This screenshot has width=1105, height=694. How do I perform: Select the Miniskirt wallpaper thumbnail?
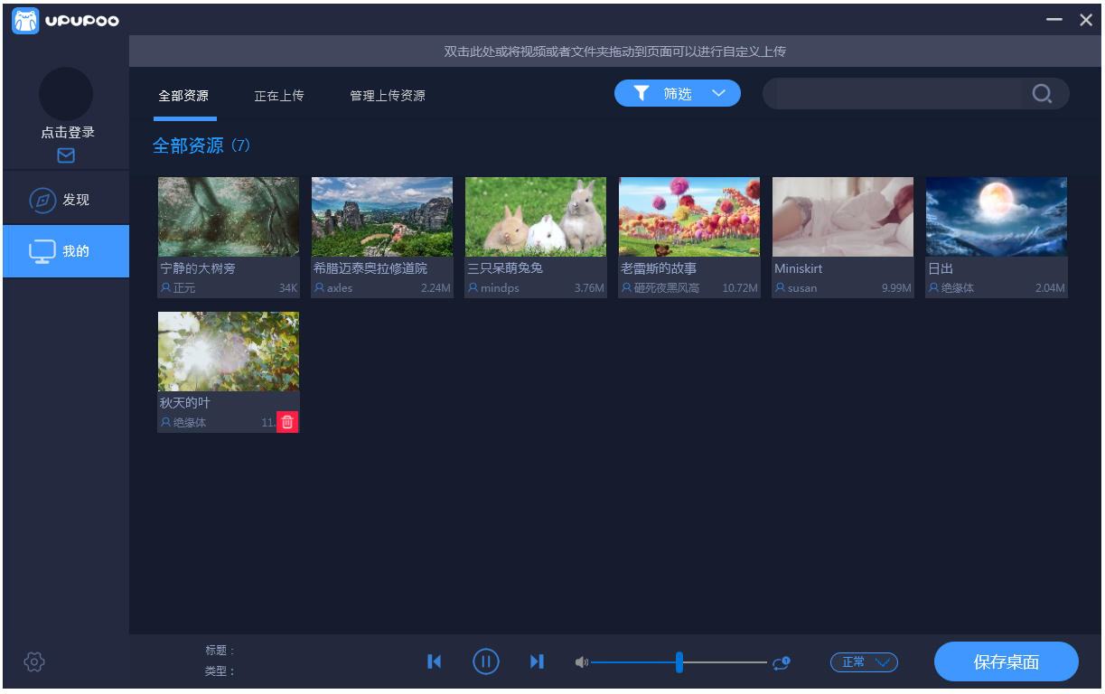[843, 217]
